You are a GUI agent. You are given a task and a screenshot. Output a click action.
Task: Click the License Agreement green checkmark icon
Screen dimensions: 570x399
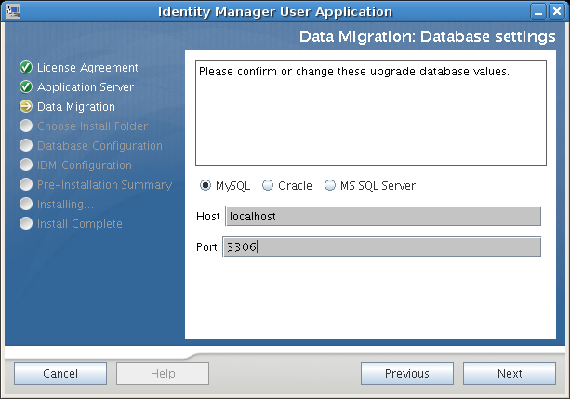(x=26, y=68)
